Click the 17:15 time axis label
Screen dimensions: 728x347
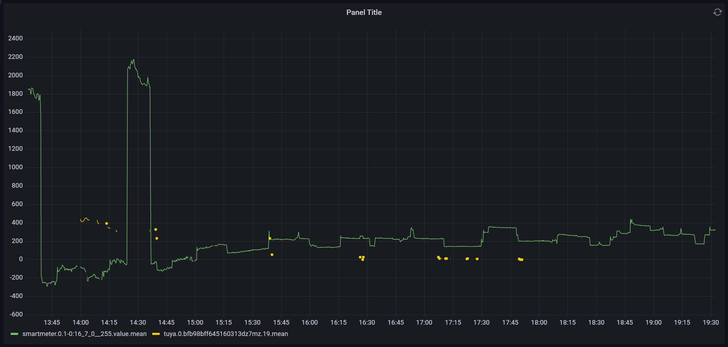(453, 323)
